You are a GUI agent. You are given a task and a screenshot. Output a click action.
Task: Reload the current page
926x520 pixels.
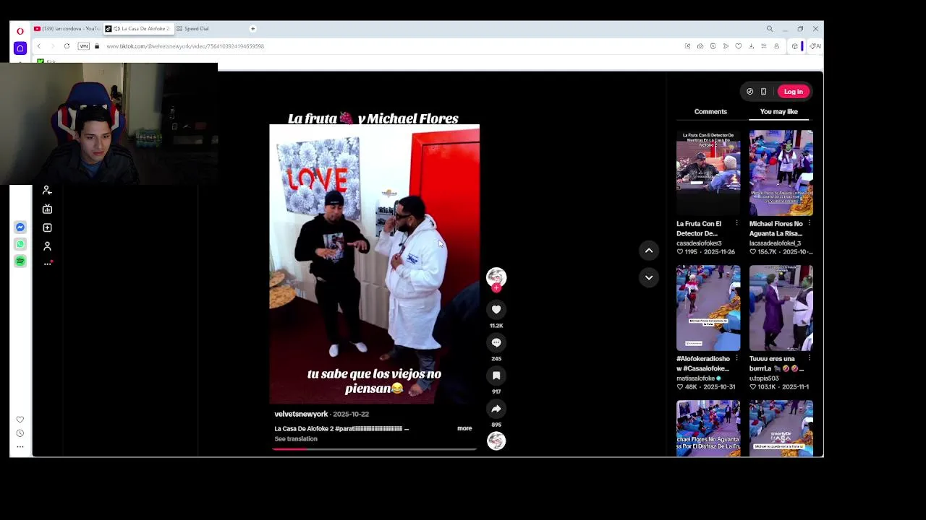pos(67,46)
